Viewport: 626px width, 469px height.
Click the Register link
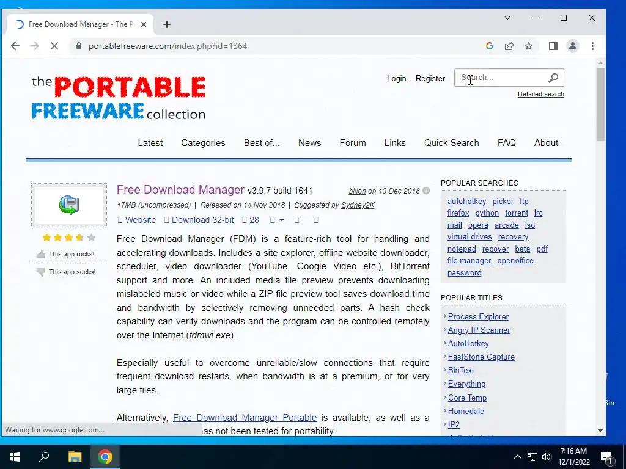(x=430, y=79)
